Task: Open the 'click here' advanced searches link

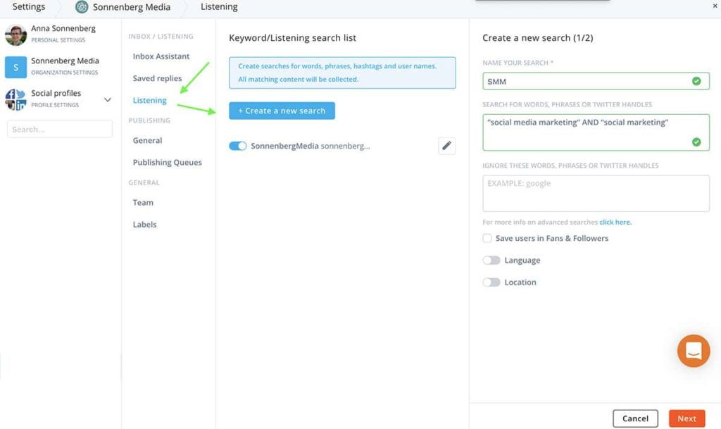Action: pos(615,222)
